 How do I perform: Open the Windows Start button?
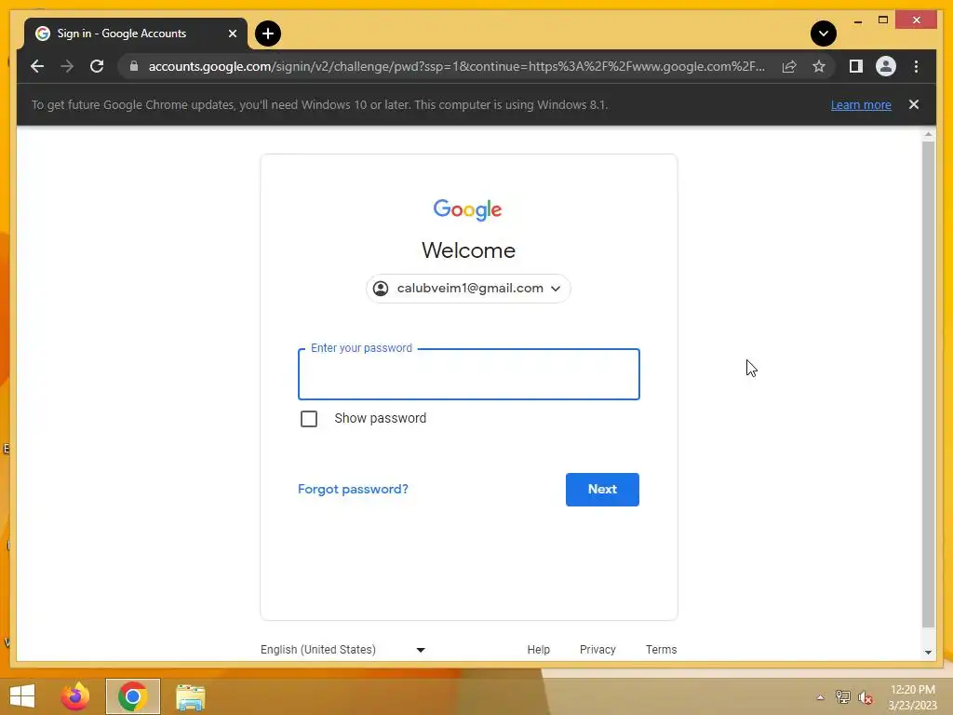click(x=22, y=696)
